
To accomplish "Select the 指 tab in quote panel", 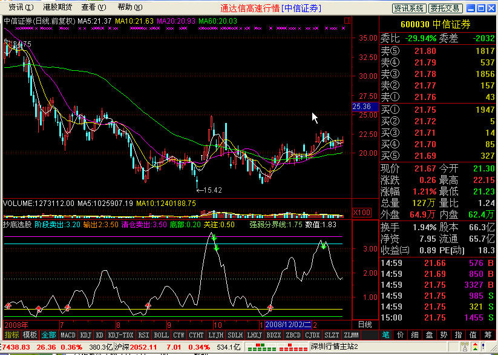I will 458,335.
